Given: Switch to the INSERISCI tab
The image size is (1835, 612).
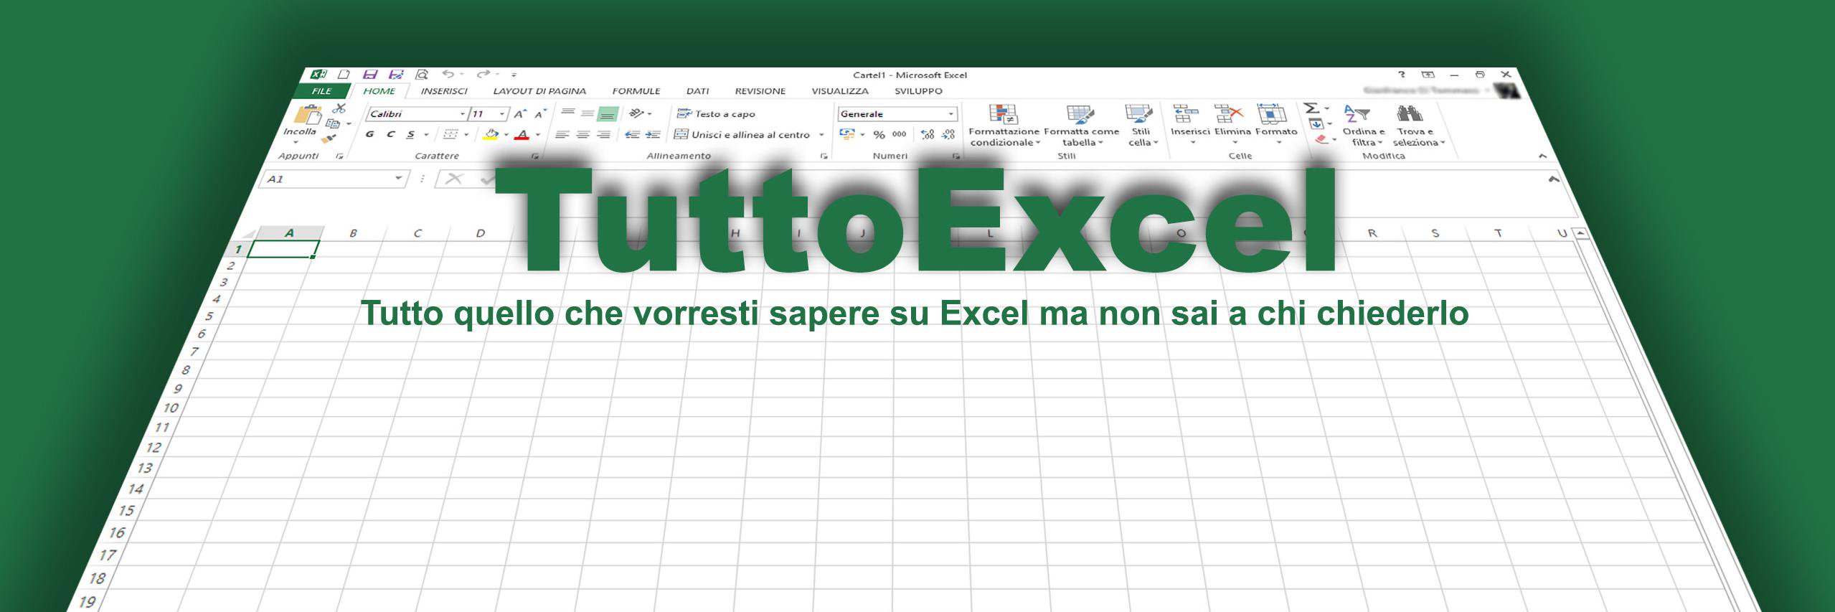Looking at the screenshot, I should click(x=444, y=91).
